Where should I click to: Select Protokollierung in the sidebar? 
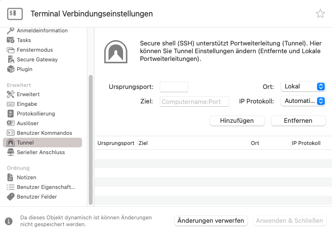36,114
